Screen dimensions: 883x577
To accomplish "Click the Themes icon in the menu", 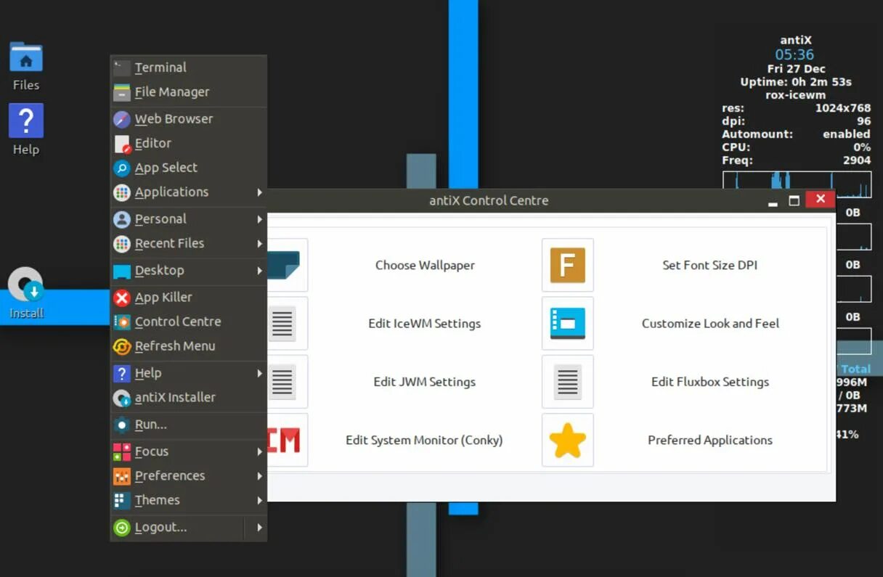I will pyautogui.click(x=122, y=500).
